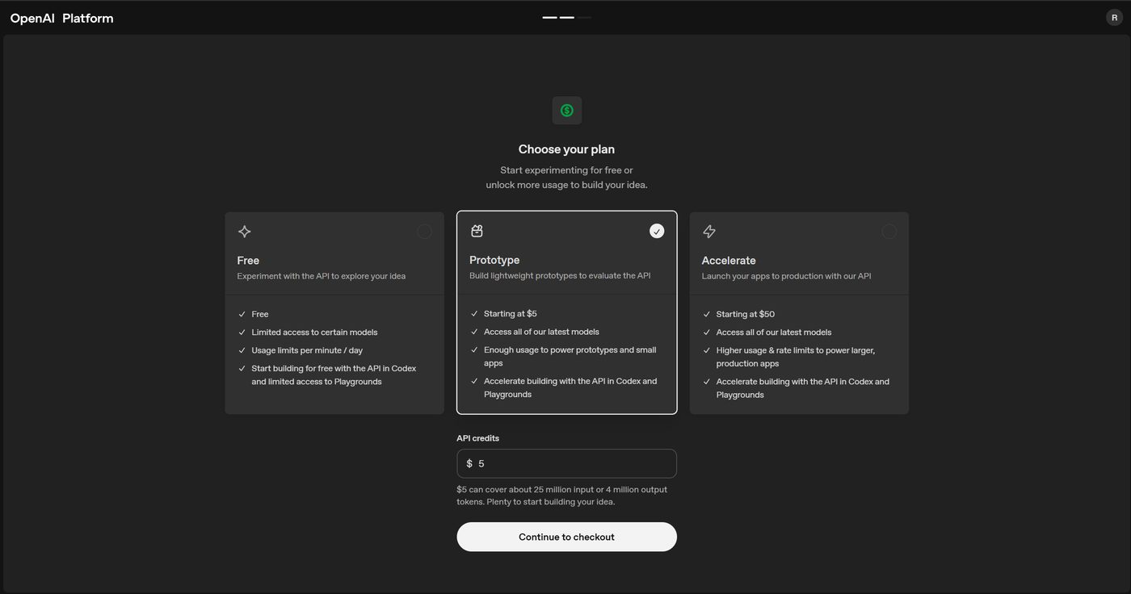Select the Accelerate plan radio button
Viewport: 1131px width, 594px height.
point(889,232)
